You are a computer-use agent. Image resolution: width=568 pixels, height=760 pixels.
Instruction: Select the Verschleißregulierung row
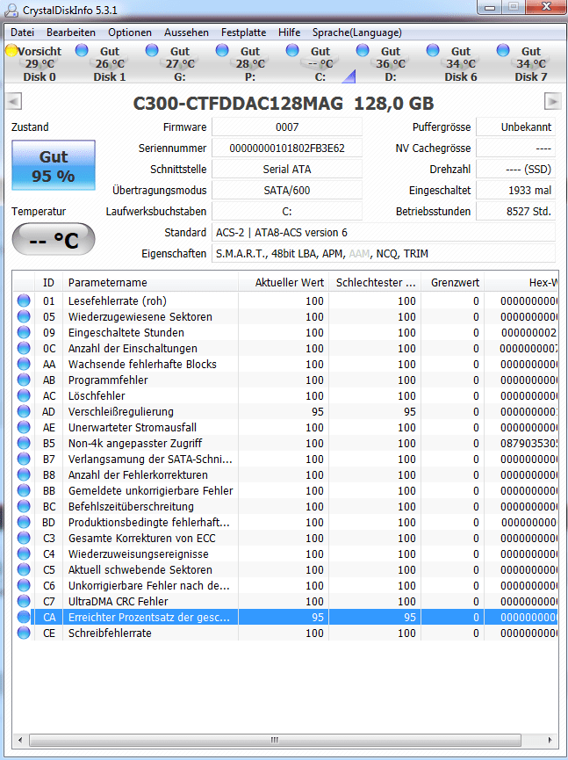pos(285,411)
